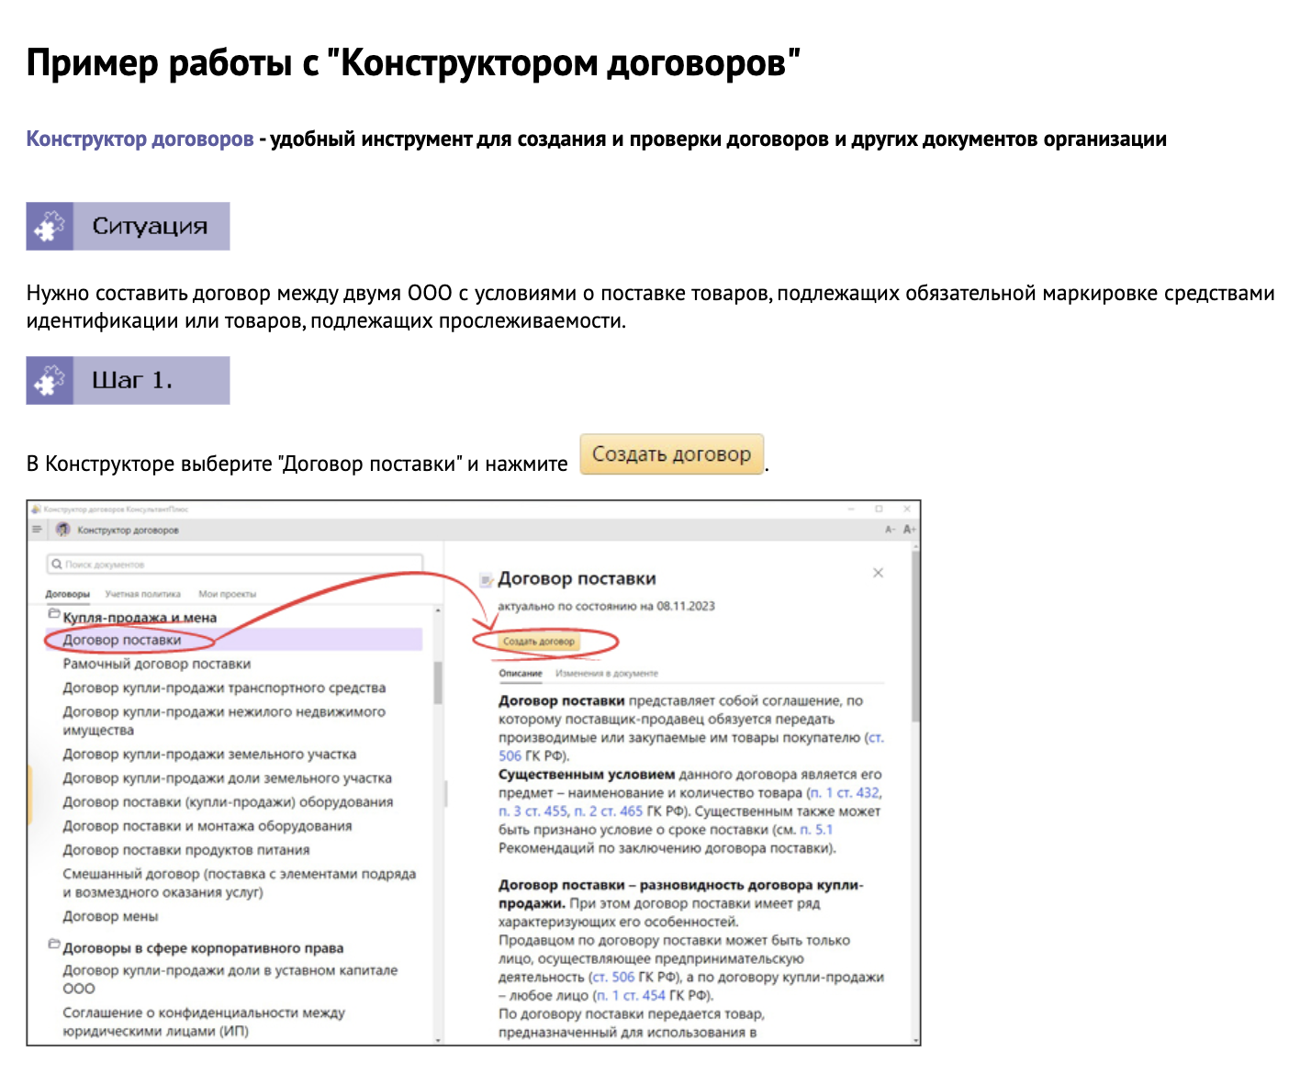The width and height of the screenshot is (1300, 1085).
Task: Click the folder icon next to Купля-продажа и мена
Action: [x=53, y=614]
